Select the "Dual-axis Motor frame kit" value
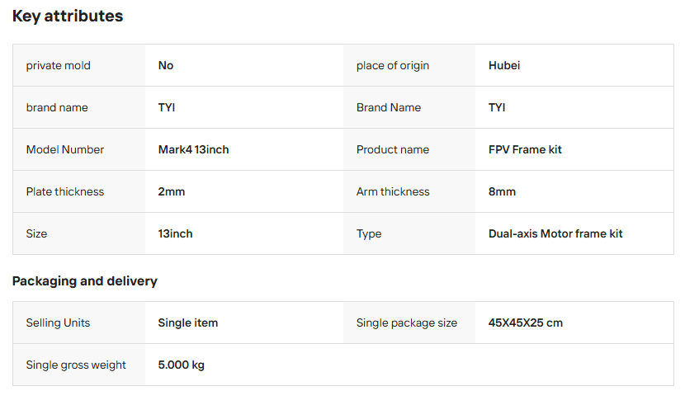This screenshot has width=685, height=405. click(x=555, y=234)
